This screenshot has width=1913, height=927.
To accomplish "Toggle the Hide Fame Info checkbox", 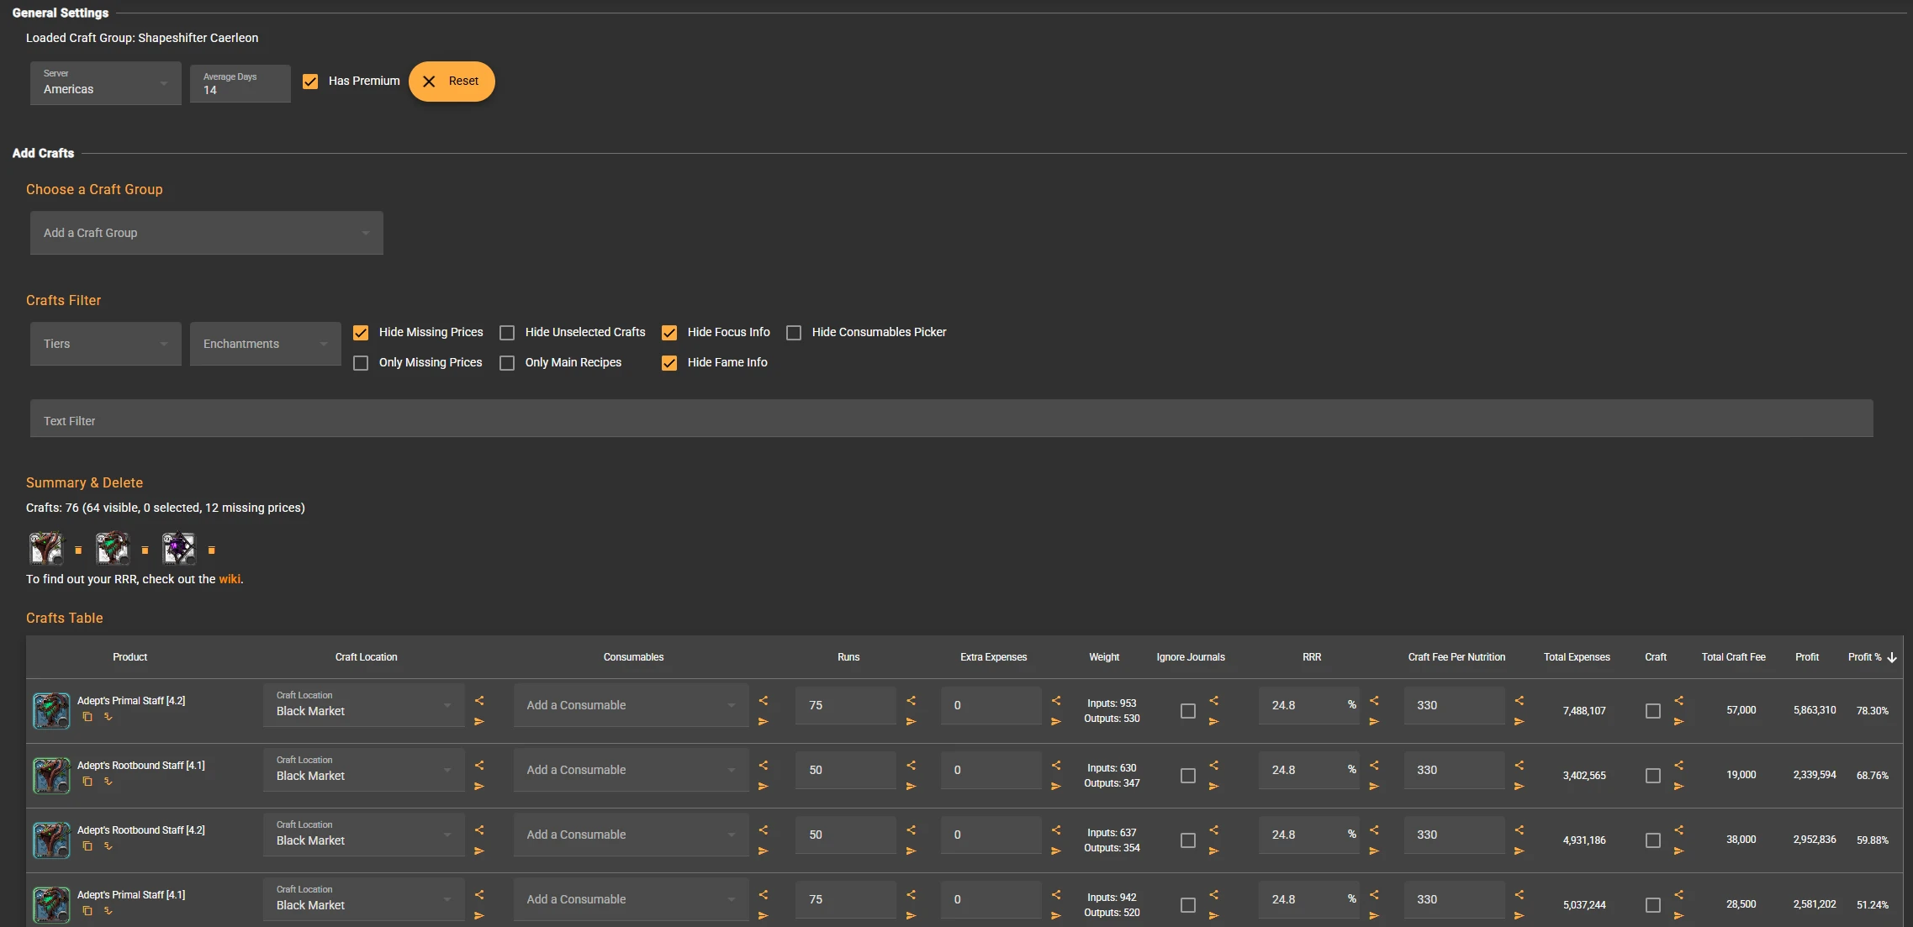I will pos(669,363).
